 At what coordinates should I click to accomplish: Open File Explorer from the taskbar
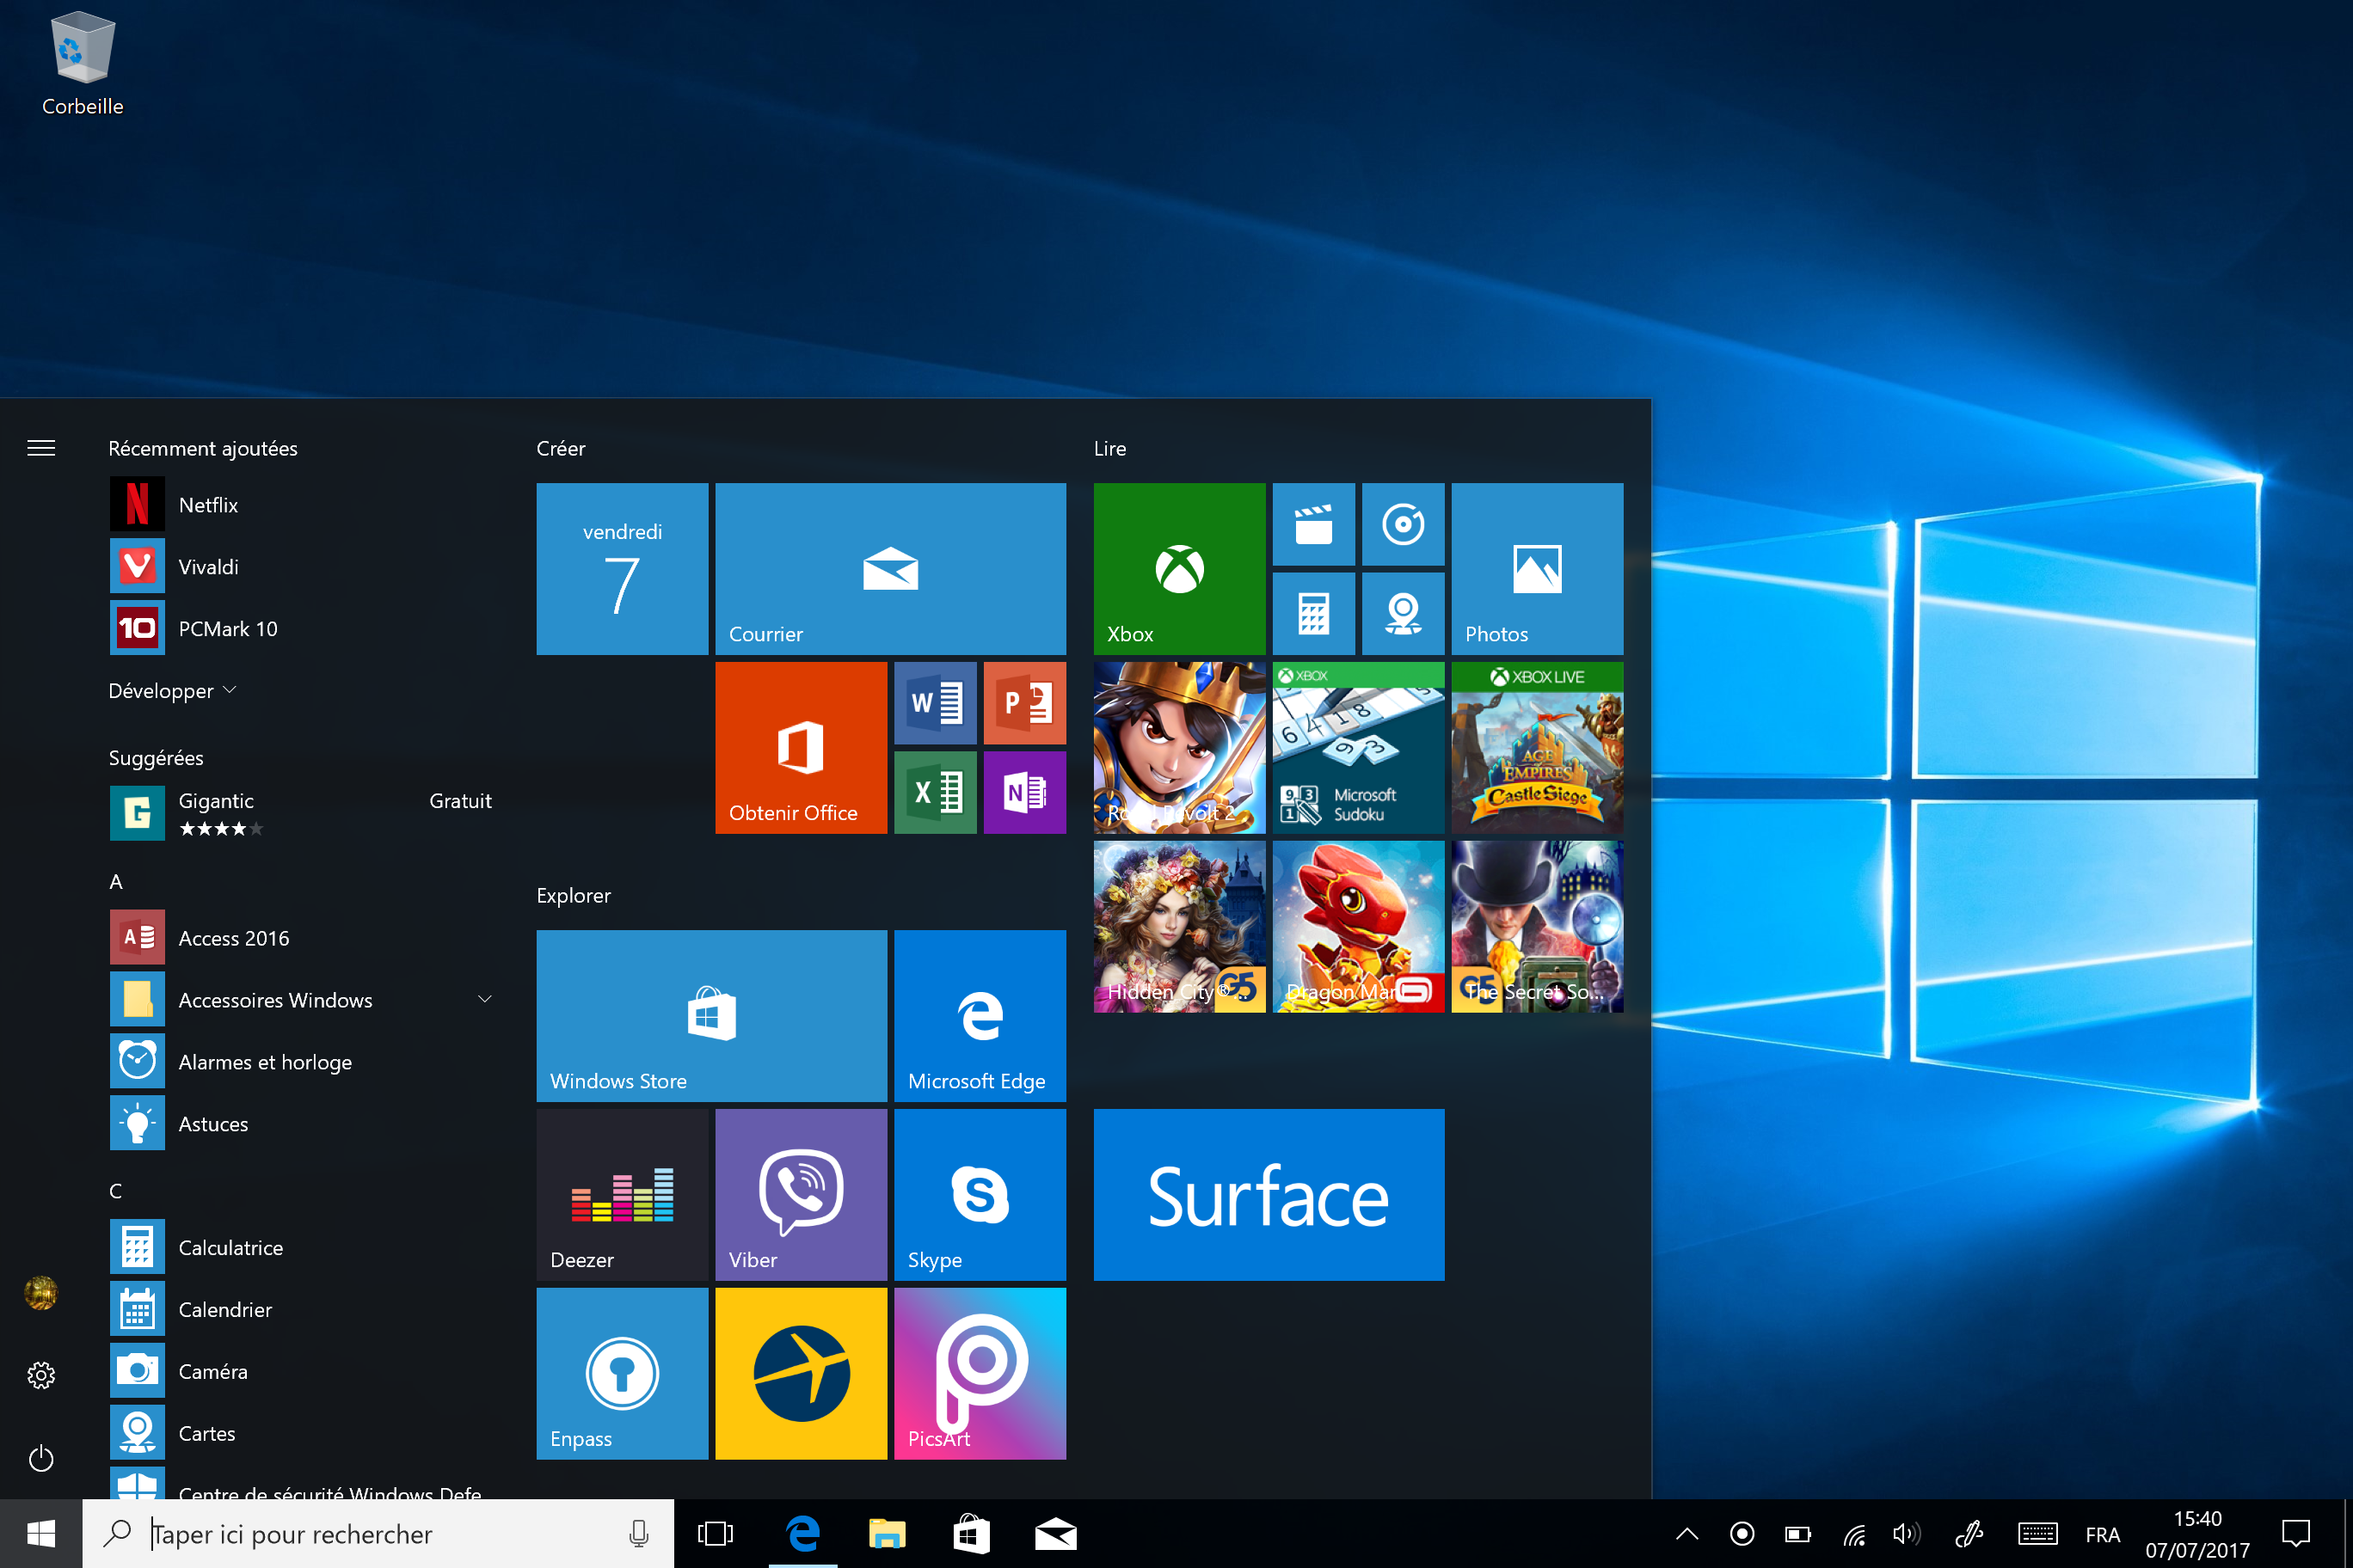tap(887, 1534)
